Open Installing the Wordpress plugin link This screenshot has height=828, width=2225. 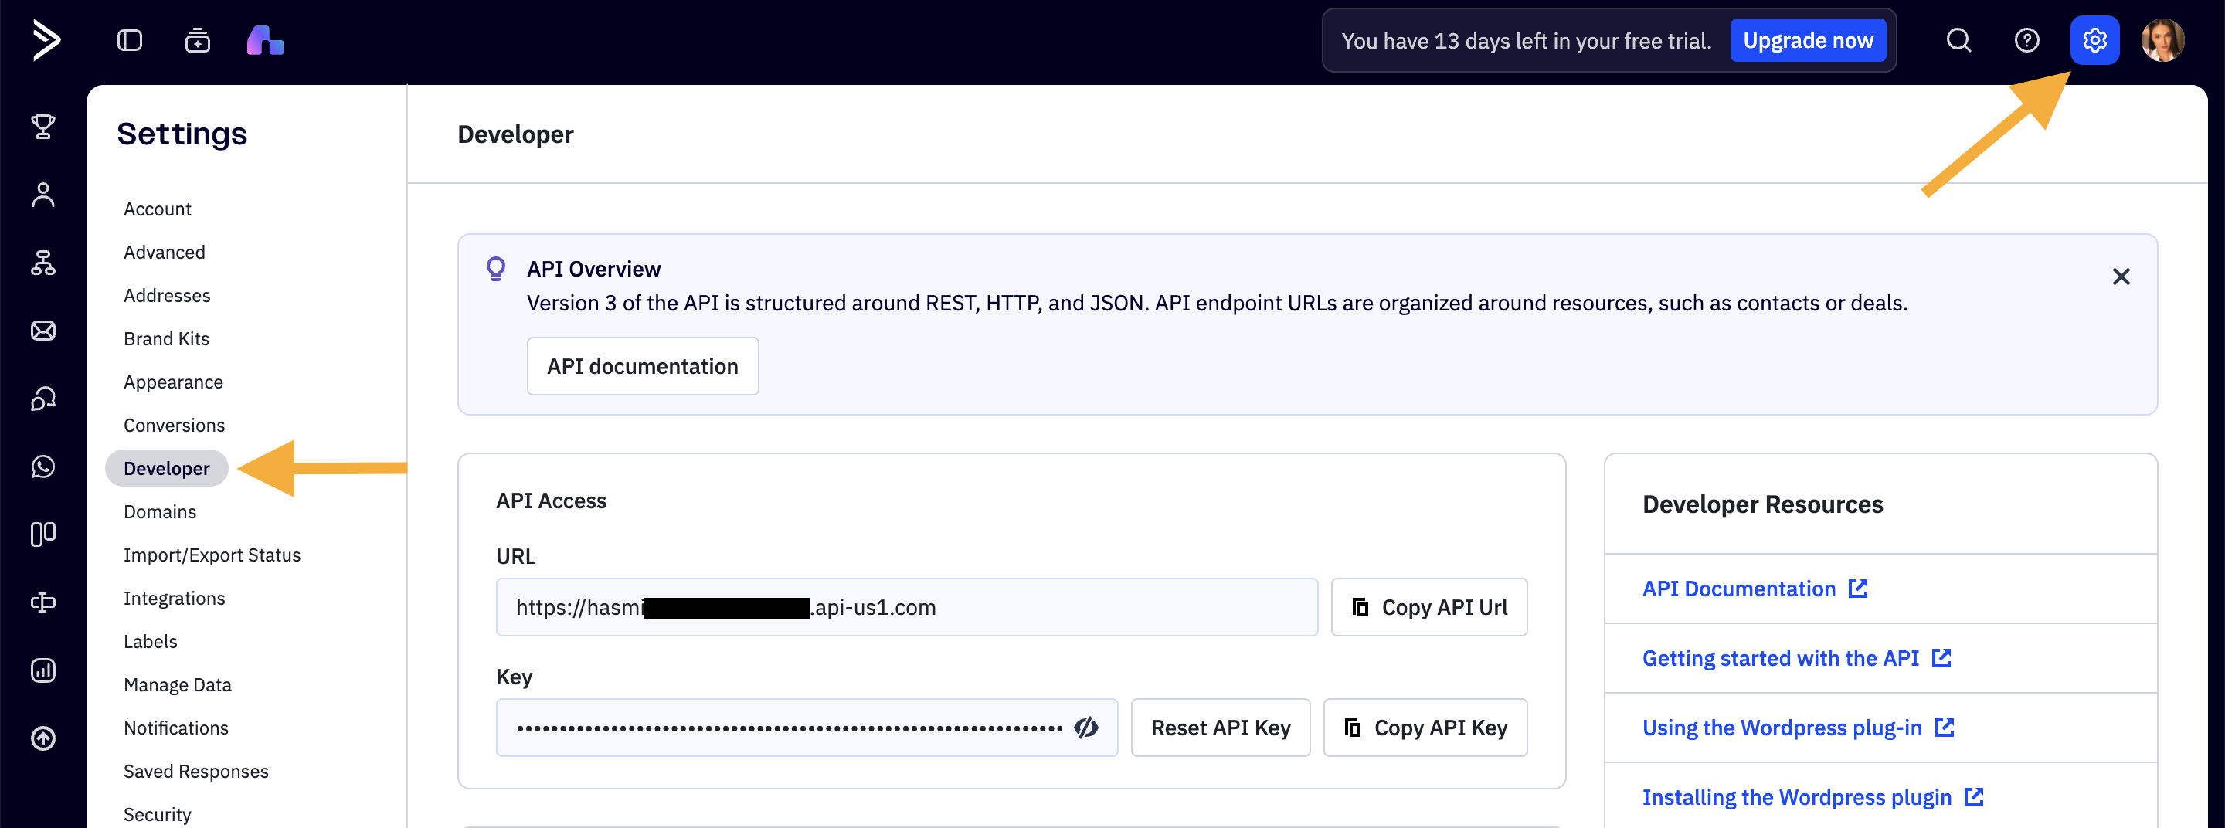[1812, 798]
